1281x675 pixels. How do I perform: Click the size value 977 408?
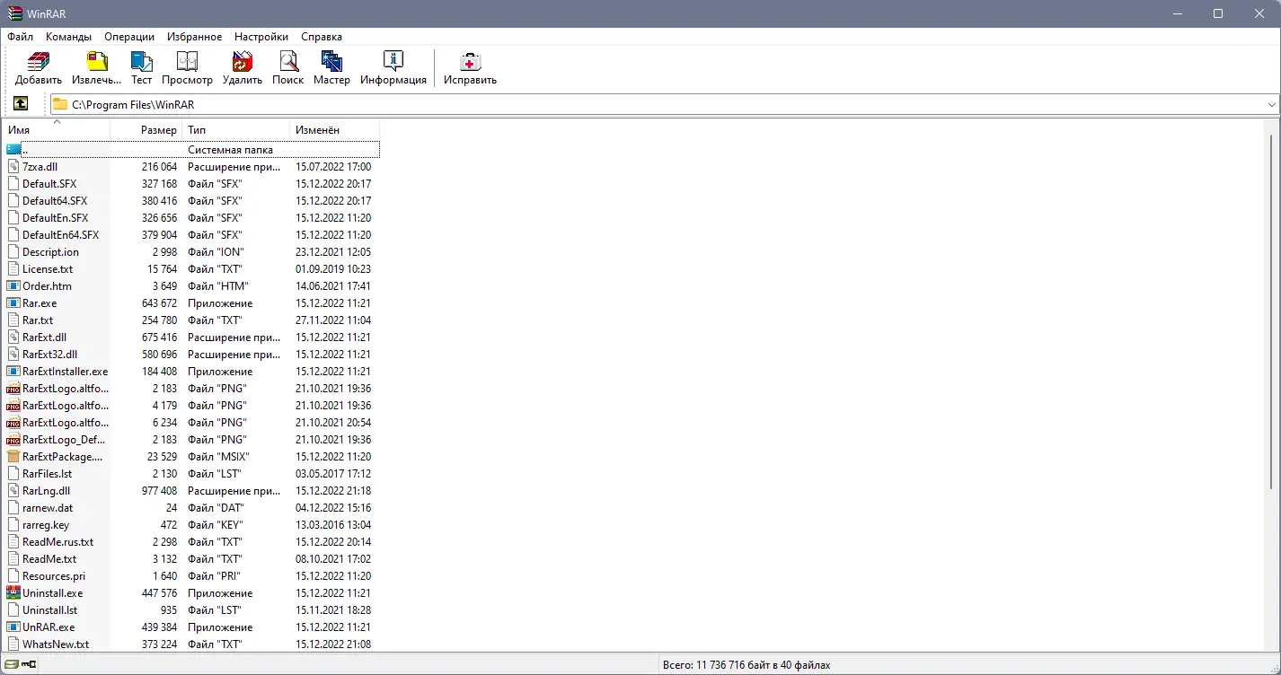click(x=159, y=491)
